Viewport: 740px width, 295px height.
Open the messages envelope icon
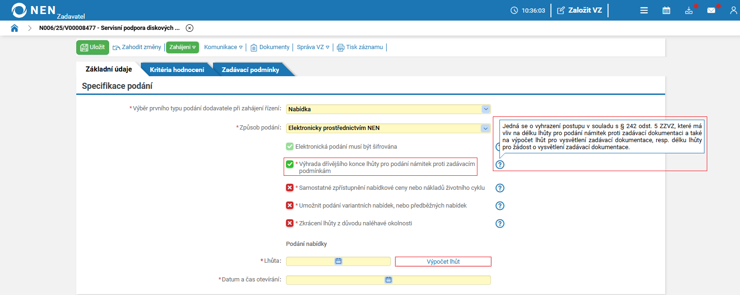pos(711,10)
